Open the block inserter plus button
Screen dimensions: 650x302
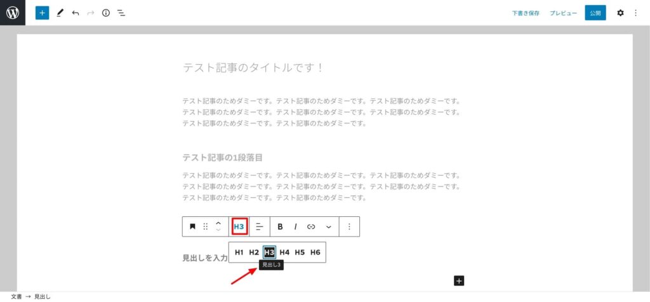[42, 13]
